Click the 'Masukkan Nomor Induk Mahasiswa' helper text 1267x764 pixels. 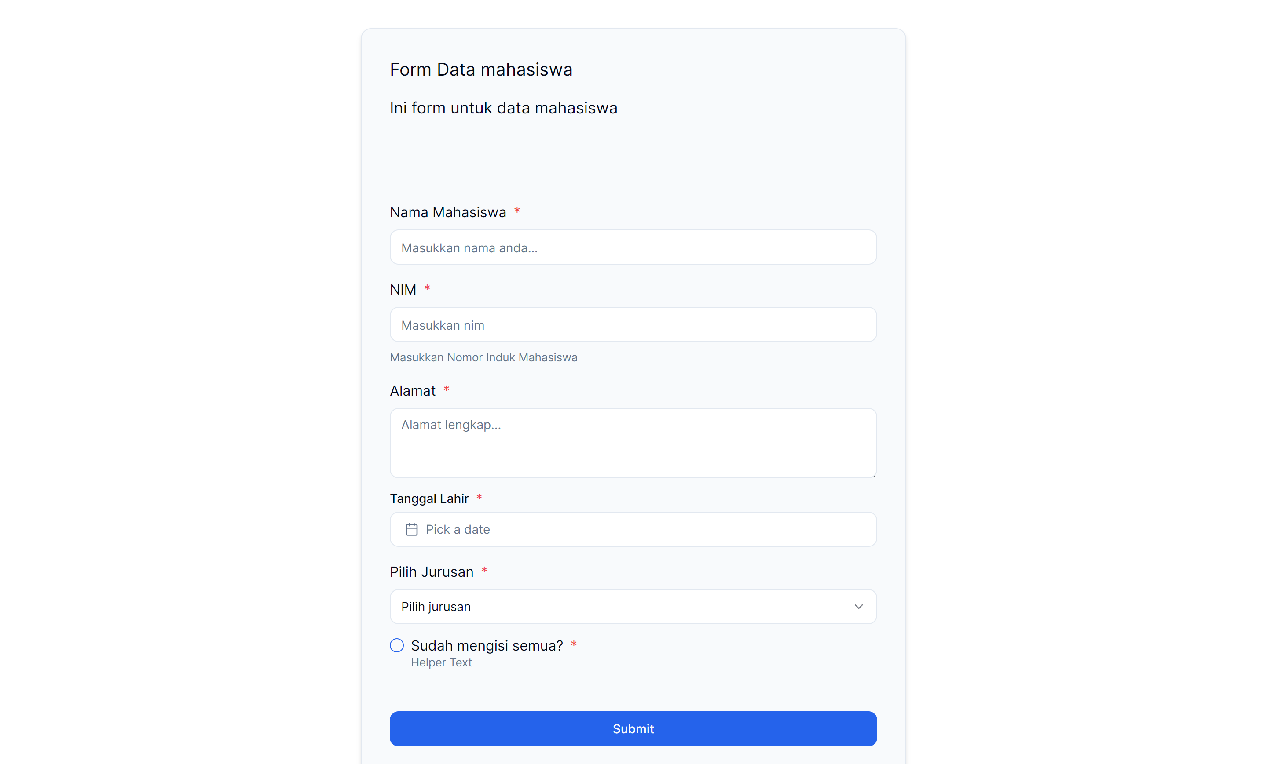pyautogui.click(x=483, y=357)
